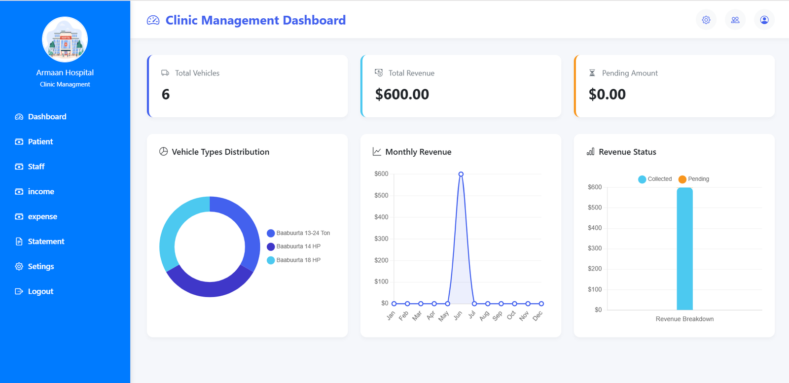Go to the Patient sidebar item
The image size is (789, 383).
40,142
